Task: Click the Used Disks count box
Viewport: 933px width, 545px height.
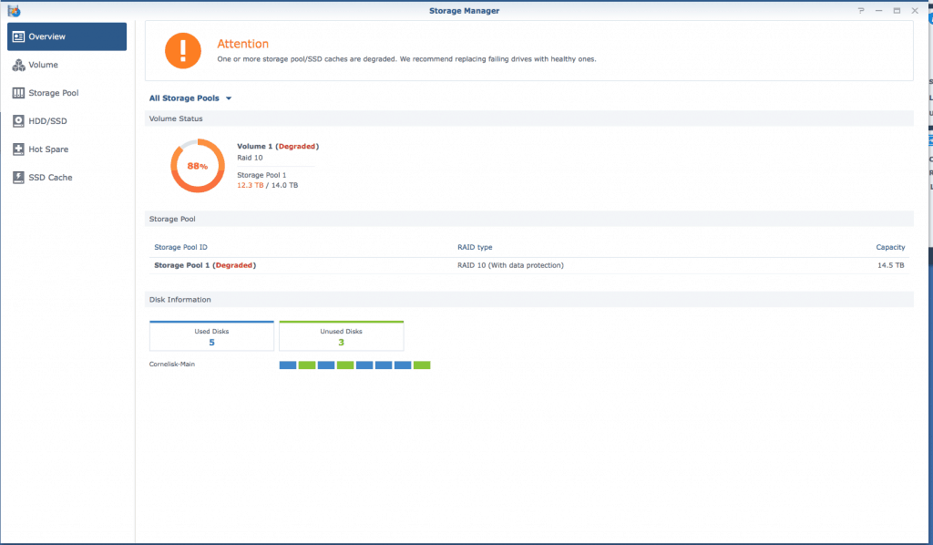Action: point(211,335)
